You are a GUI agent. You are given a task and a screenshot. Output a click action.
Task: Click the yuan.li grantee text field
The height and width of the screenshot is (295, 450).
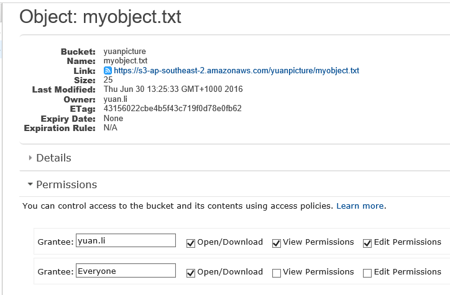coord(126,240)
